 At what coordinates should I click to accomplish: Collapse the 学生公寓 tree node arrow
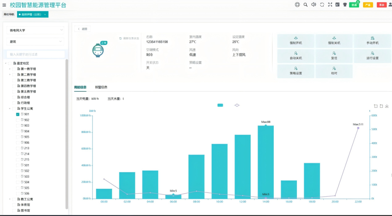point(10,109)
